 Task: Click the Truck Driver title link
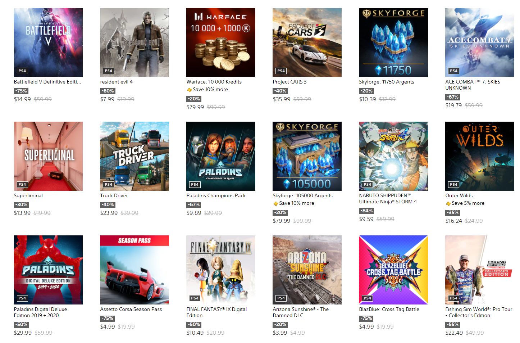click(114, 195)
